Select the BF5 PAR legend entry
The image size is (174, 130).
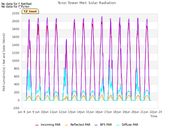(x=103, y=125)
